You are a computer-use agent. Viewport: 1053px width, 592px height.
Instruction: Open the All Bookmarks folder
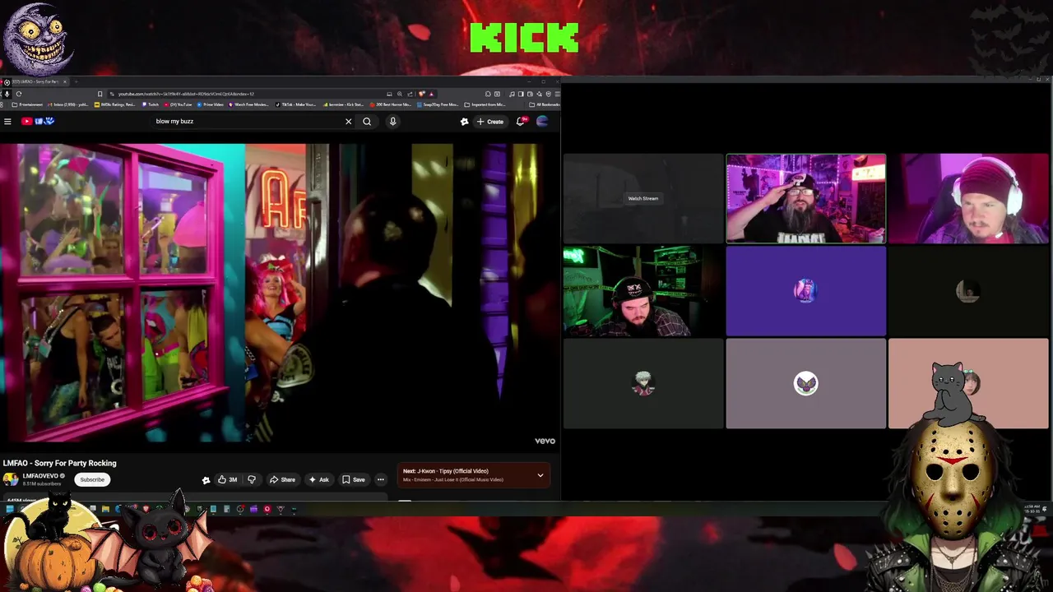point(544,104)
